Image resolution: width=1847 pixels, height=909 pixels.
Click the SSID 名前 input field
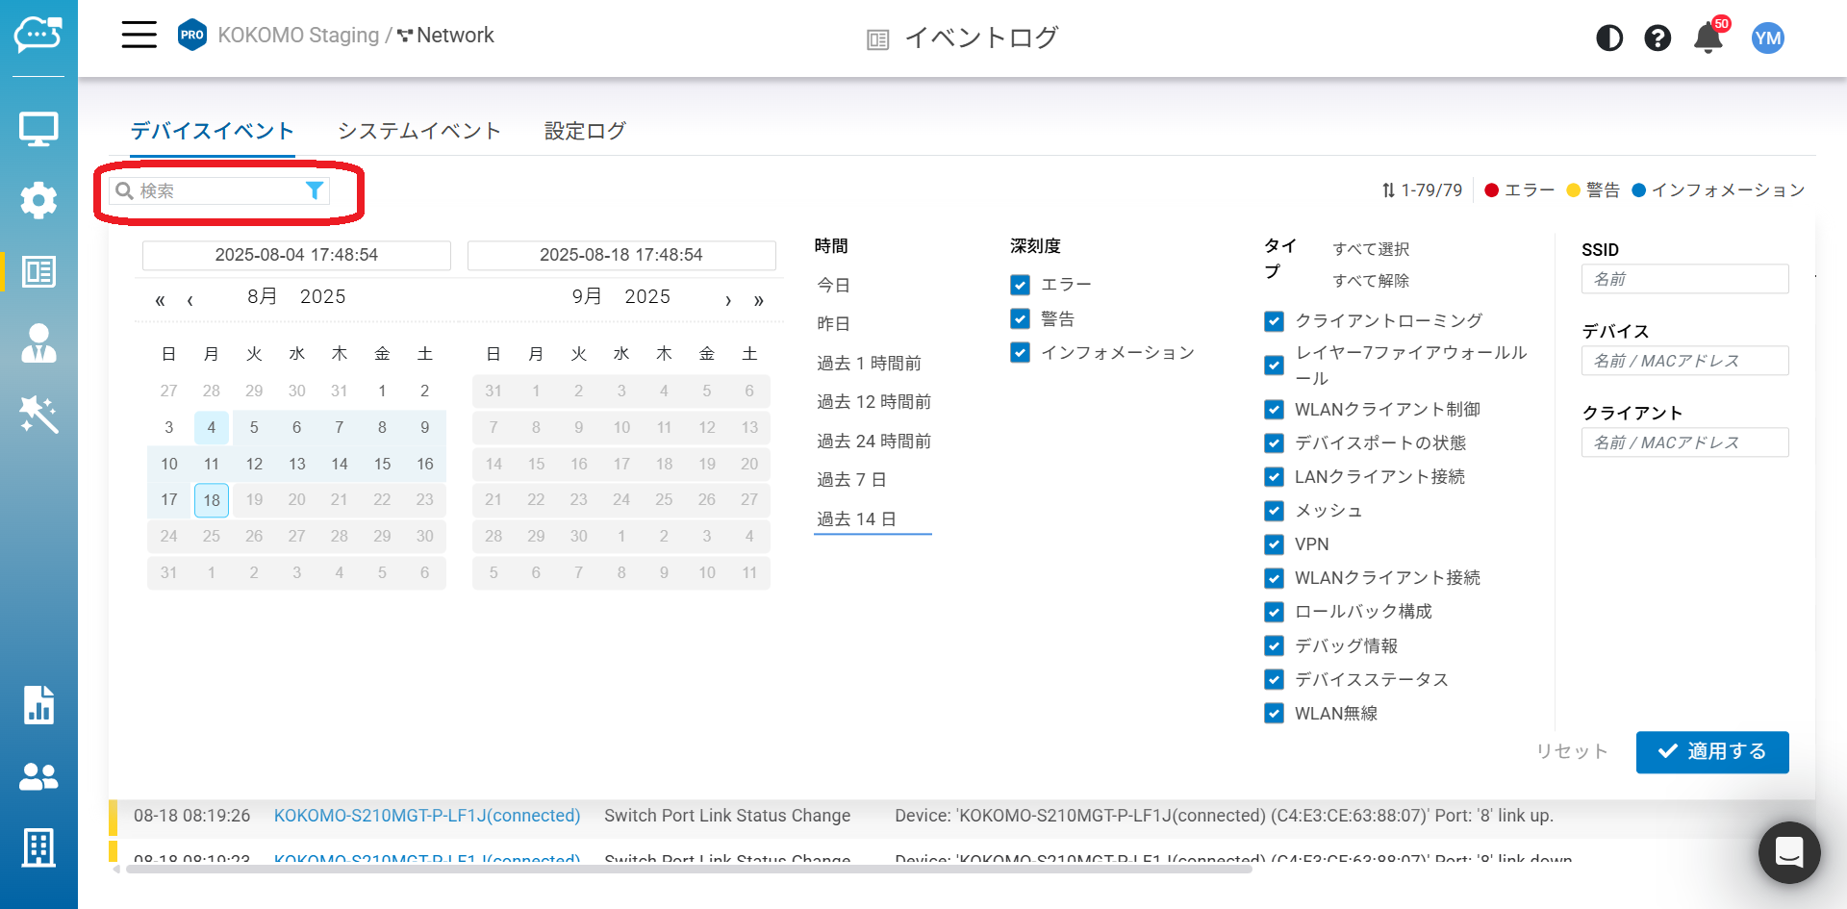tap(1683, 279)
